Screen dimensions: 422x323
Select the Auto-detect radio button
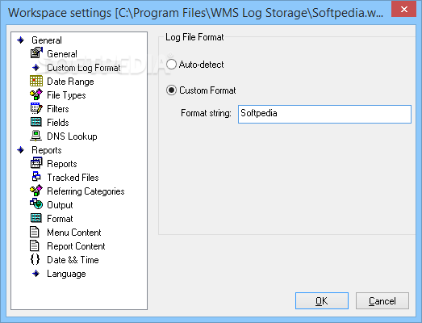[x=171, y=65]
